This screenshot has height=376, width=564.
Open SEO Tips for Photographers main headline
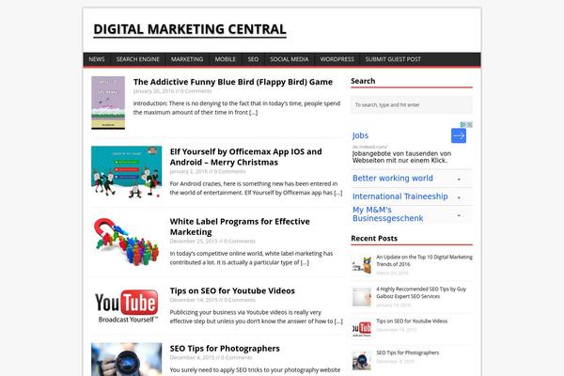click(225, 349)
